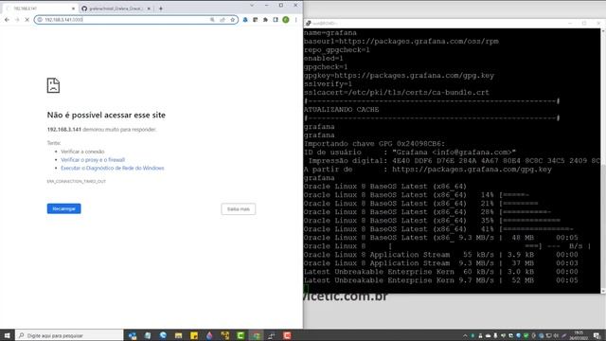Click the baseurl line in the terminal

pos(401,42)
